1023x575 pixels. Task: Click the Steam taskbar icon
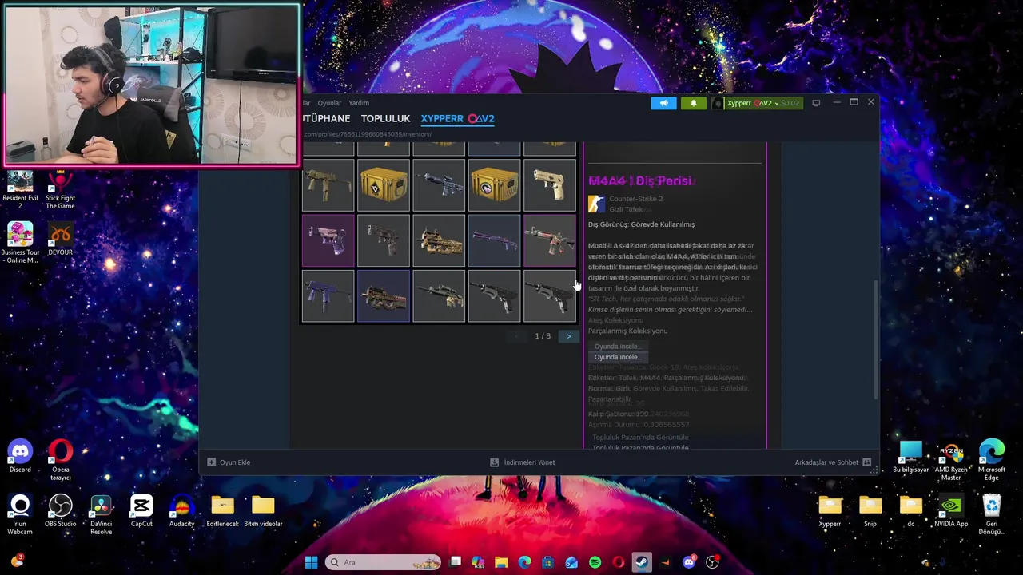(642, 562)
